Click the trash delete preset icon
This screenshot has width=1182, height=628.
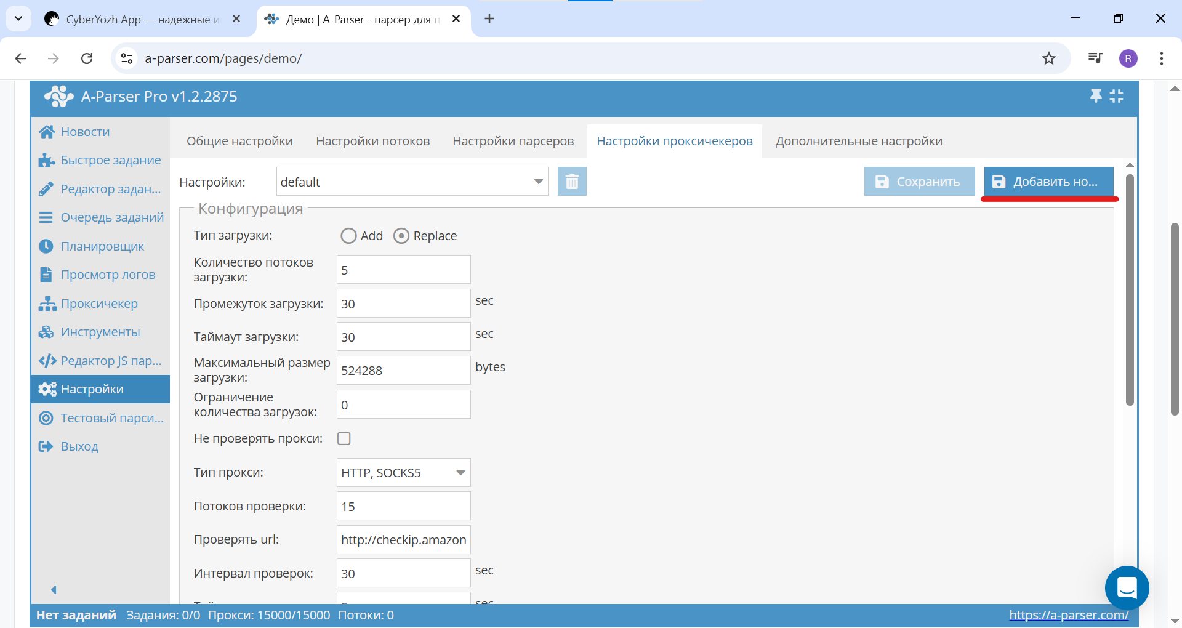(x=572, y=182)
